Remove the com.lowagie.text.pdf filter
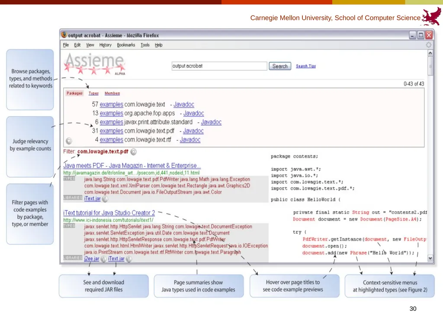Viewport: 443px width, 332px height. click(134, 152)
